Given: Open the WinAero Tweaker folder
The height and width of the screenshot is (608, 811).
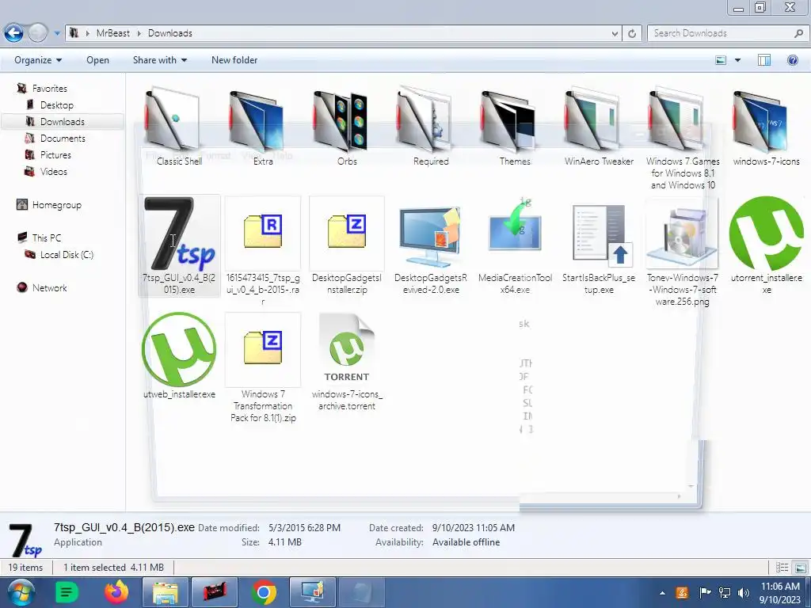Looking at the screenshot, I should 599,127.
